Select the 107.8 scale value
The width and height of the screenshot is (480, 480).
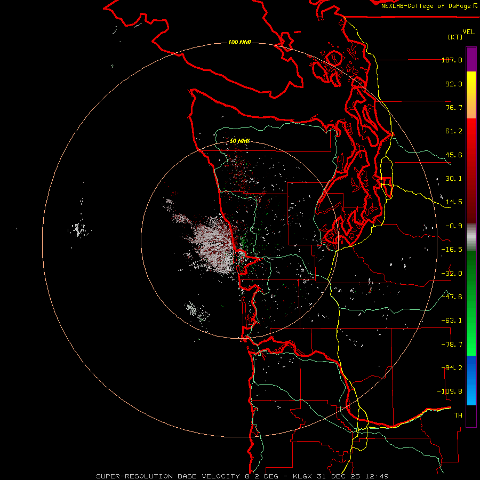(x=452, y=60)
